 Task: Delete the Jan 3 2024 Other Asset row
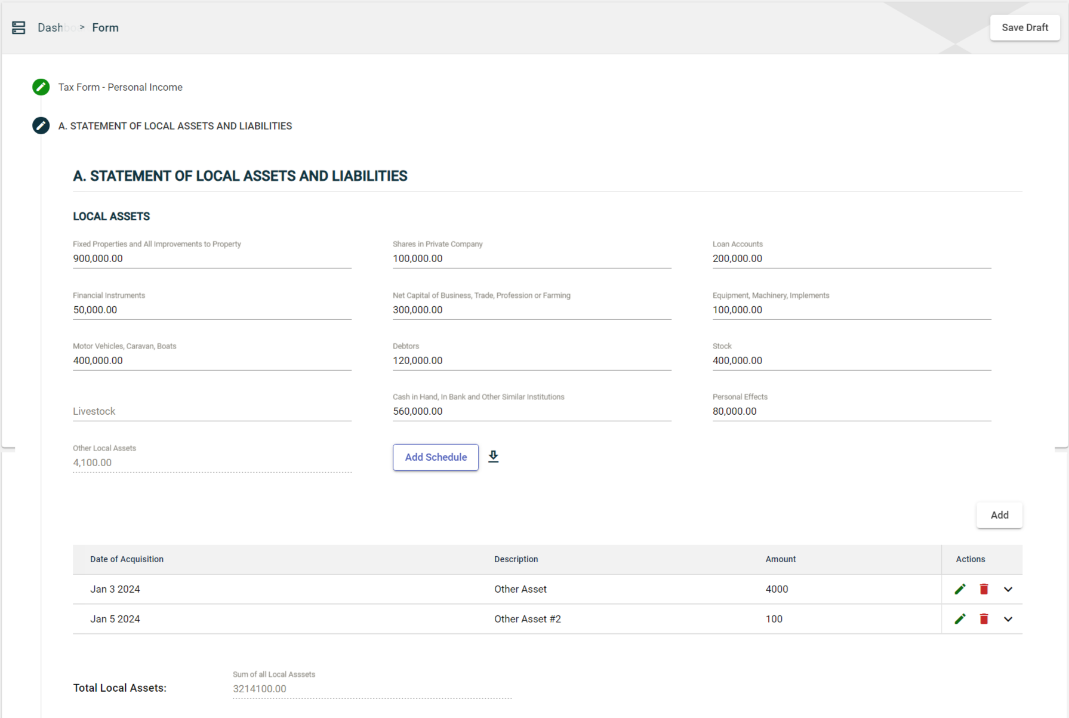tap(984, 589)
